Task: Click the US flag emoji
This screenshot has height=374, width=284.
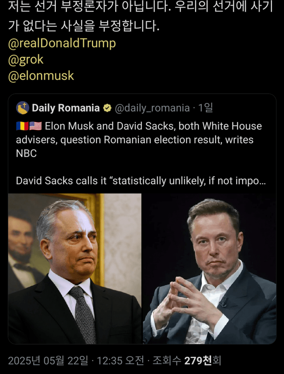Action: click(x=35, y=126)
